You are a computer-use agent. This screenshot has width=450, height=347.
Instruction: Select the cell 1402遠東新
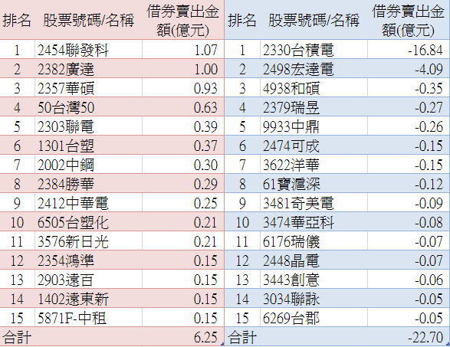88,299
